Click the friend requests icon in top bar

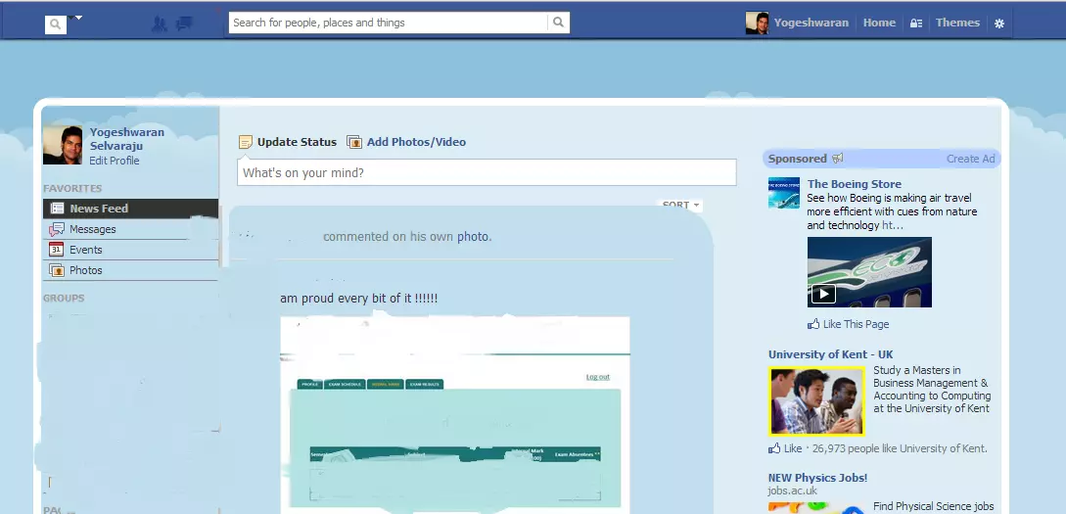(x=160, y=23)
